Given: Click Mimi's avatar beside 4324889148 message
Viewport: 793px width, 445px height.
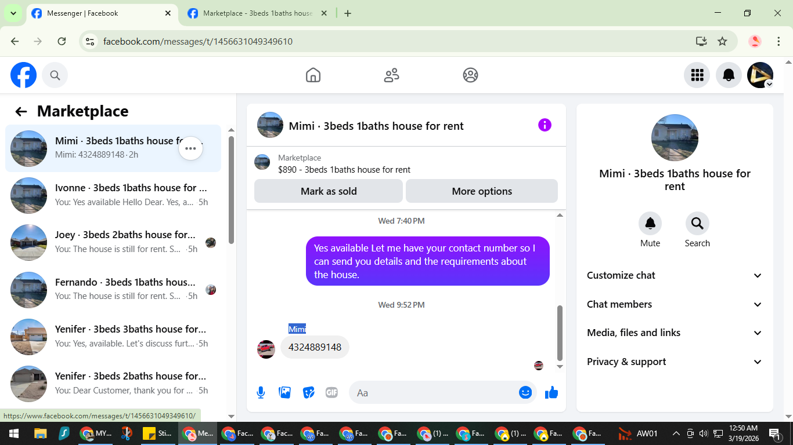Looking at the screenshot, I should (x=266, y=349).
